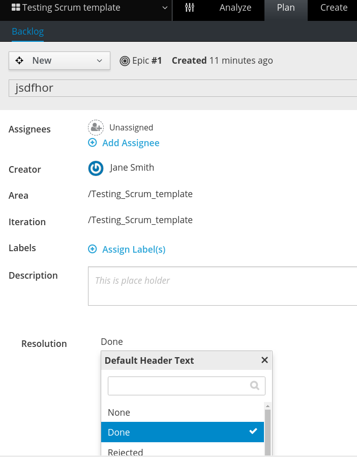Click the plus icon beside Add Assignee
Image resolution: width=357 pixels, height=457 pixels.
point(93,143)
